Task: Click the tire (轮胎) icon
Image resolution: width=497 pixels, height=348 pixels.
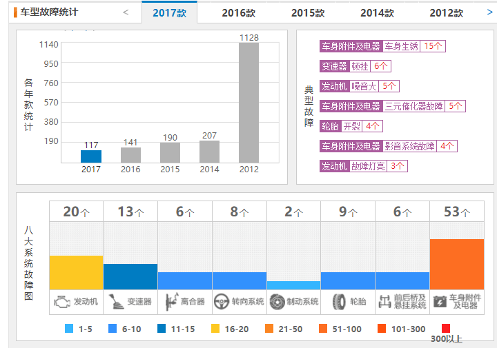Action: (x=339, y=301)
